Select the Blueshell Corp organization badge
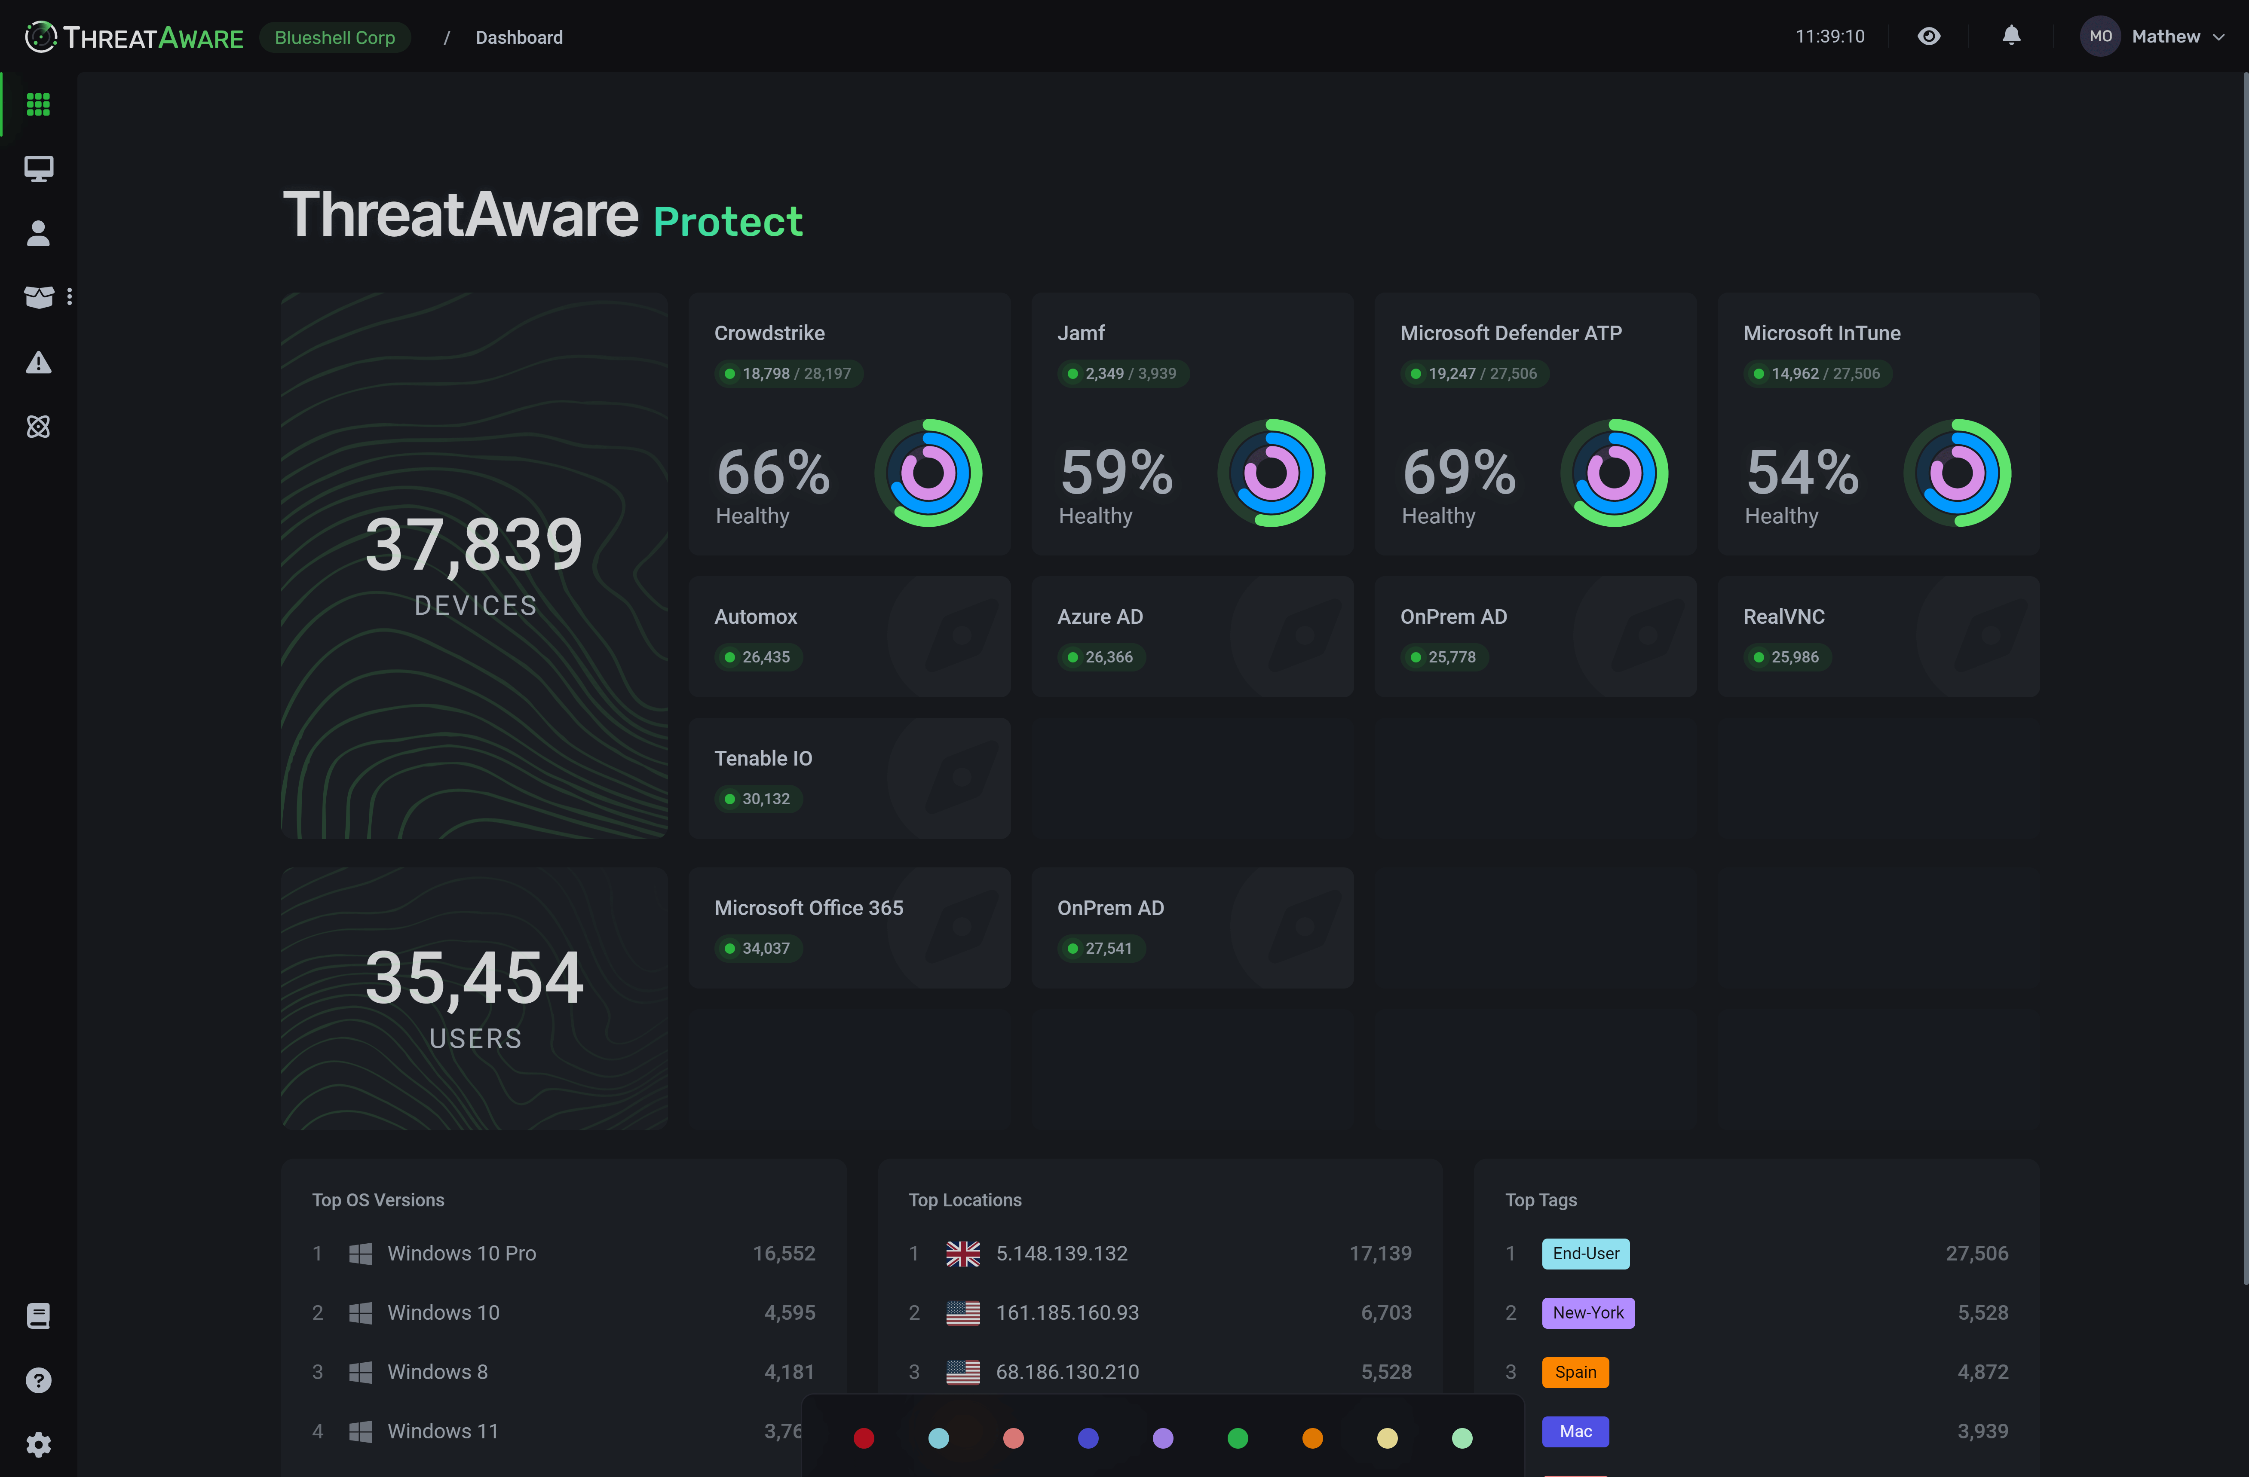2249x1477 pixels. click(334, 37)
